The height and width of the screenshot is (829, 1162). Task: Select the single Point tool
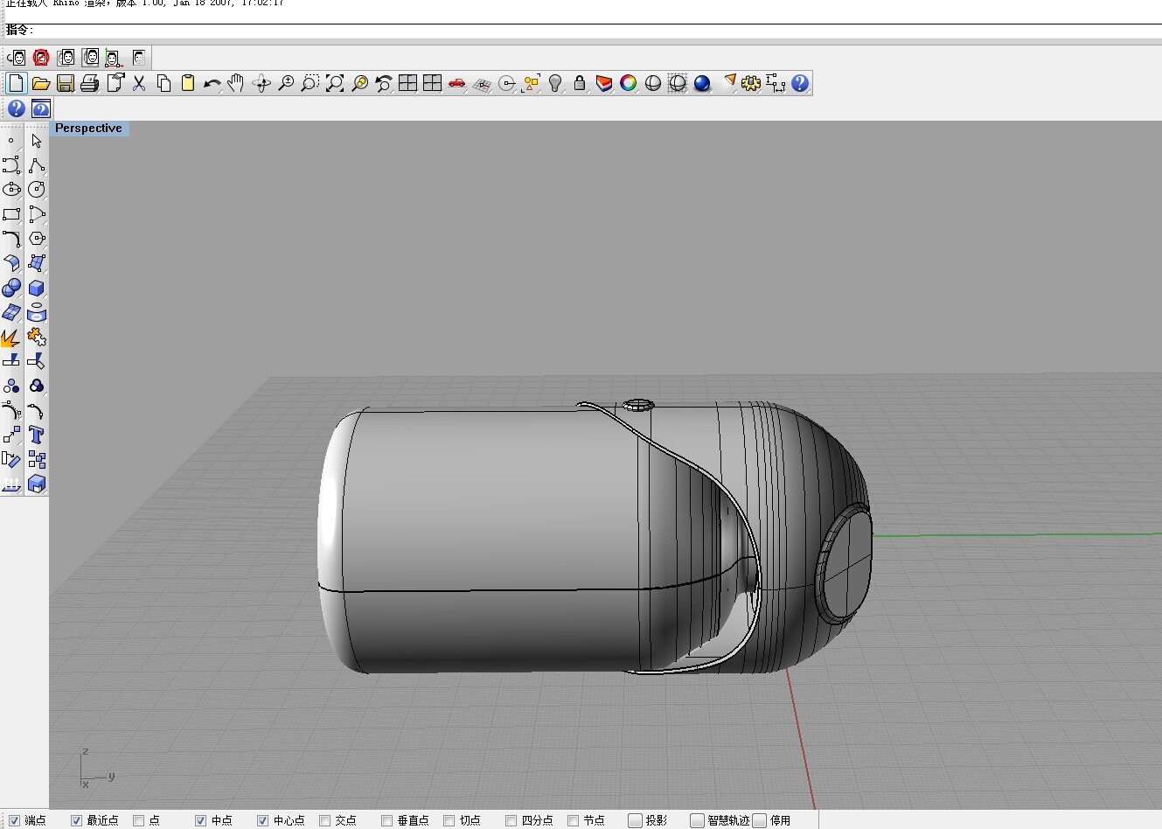(11, 141)
